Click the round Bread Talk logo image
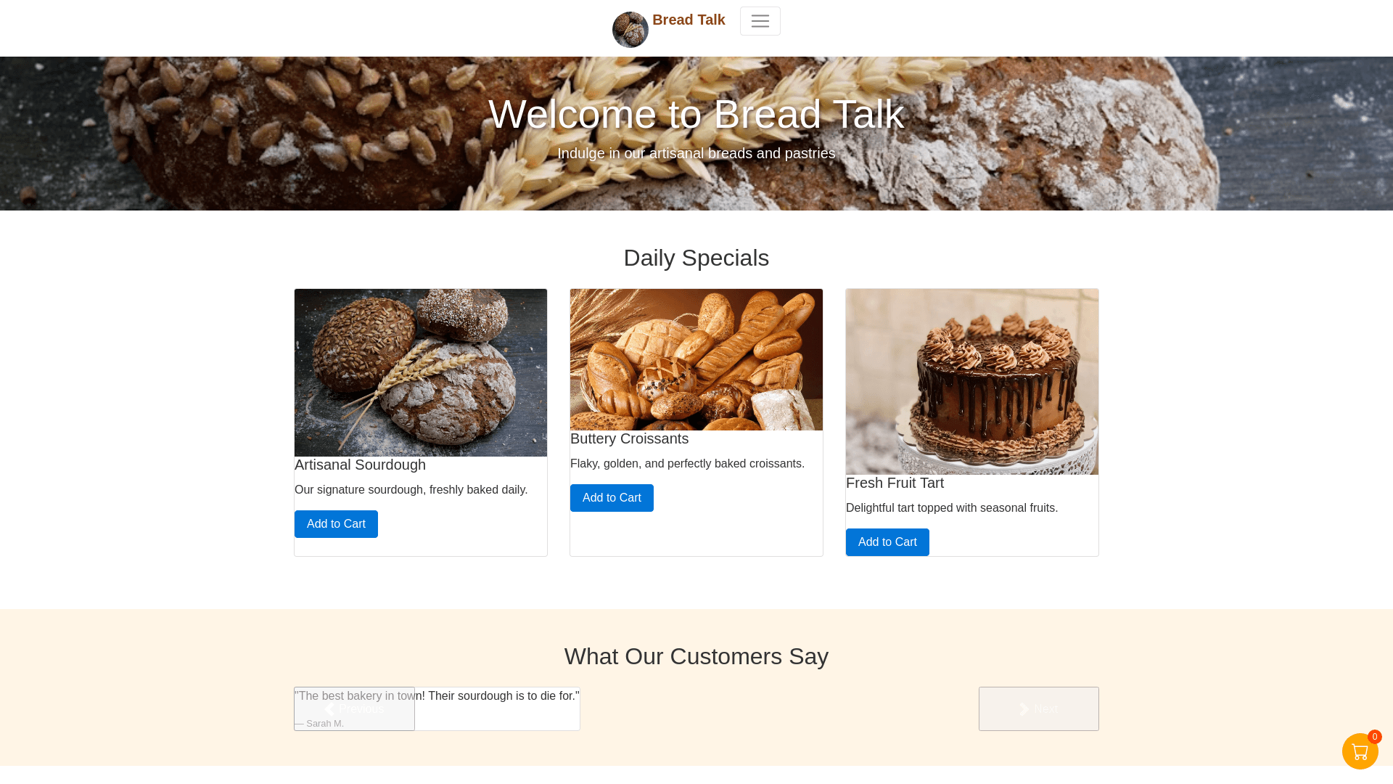Viewport: 1393px width, 784px height. [x=630, y=30]
